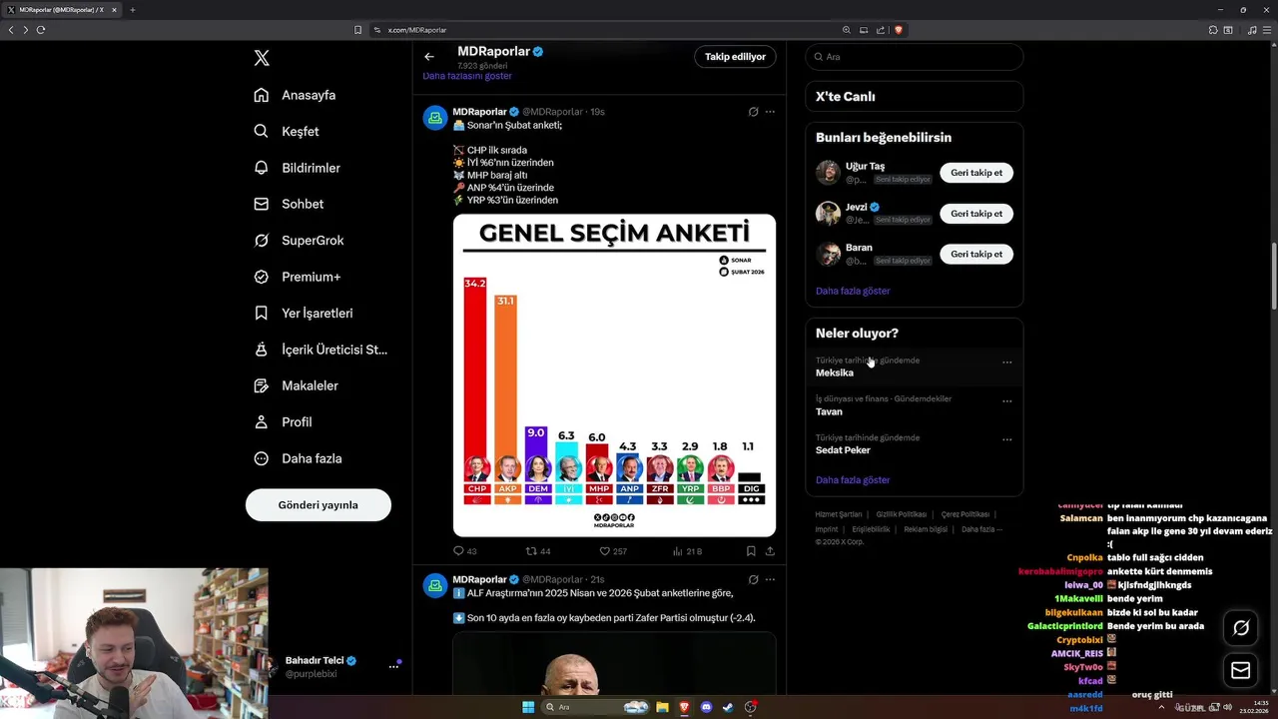Go back with the profile header arrow
This screenshot has height=719, width=1278.
click(429, 57)
